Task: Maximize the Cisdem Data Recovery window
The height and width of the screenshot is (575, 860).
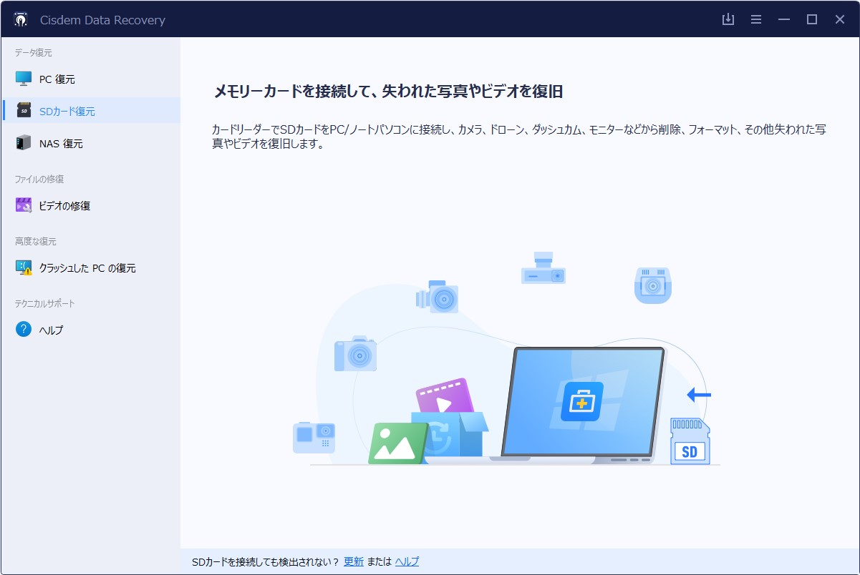Action: pos(812,19)
